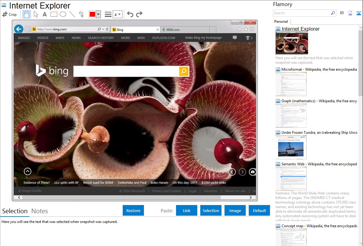Click the previous-image arrow on Bing page
The height and width of the screenshot is (246, 363).
pos(232,172)
